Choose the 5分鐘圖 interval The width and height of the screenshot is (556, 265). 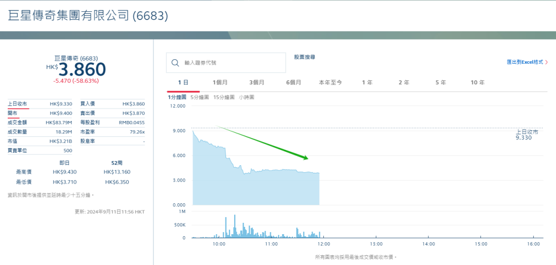(200, 97)
